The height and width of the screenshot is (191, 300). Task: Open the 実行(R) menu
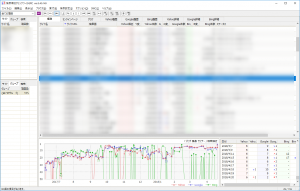[53, 9]
